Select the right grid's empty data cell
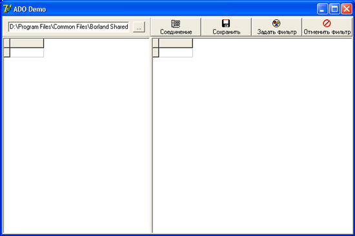The image size is (355, 236). coord(176,52)
